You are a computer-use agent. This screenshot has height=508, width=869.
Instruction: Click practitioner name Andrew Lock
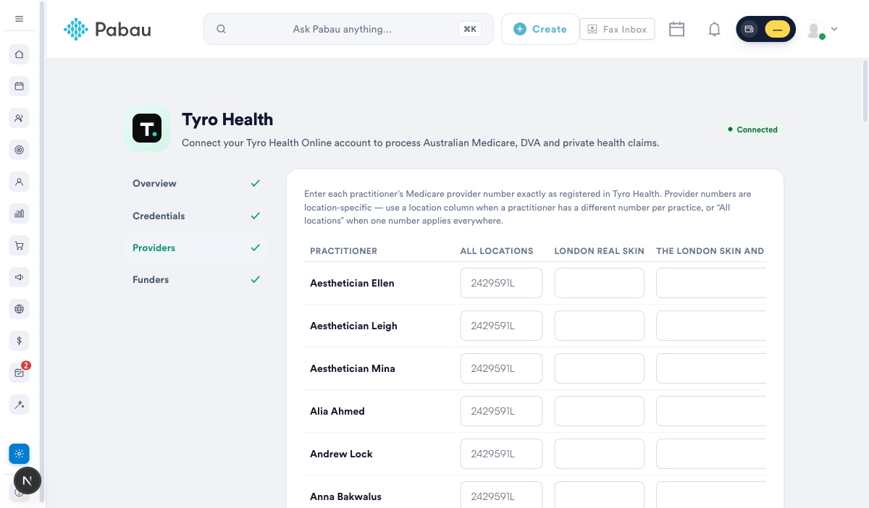click(x=341, y=454)
